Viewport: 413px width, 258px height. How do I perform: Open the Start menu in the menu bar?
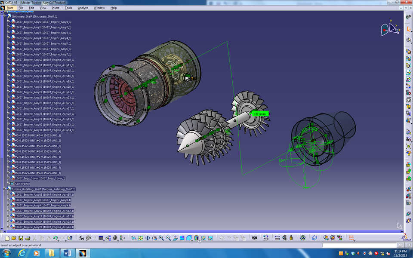click(x=10, y=8)
